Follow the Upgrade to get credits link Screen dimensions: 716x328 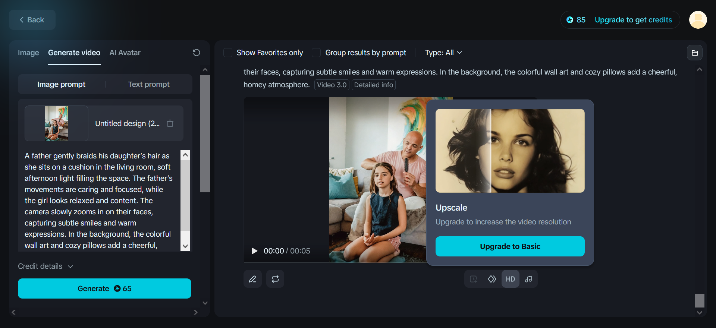(x=633, y=20)
